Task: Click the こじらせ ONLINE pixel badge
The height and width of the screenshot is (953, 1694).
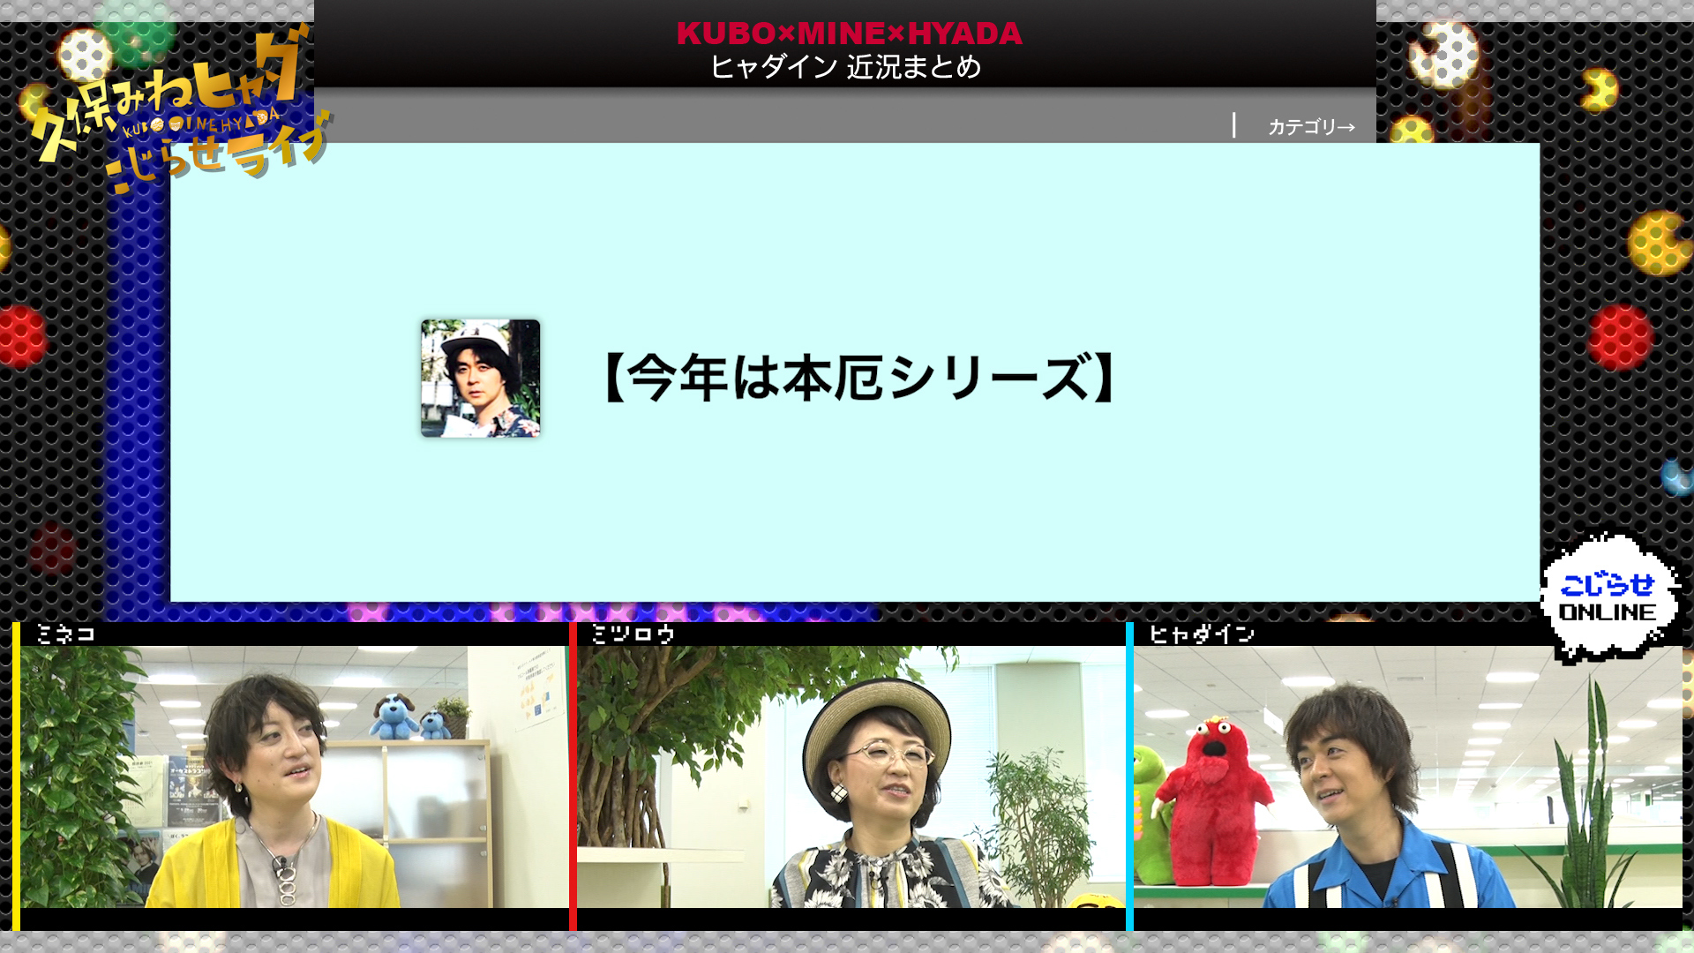Action: (1608, 598)
